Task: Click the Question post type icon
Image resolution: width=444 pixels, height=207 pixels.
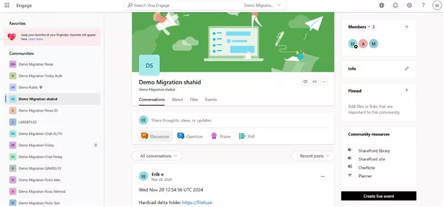Action: 181,136
